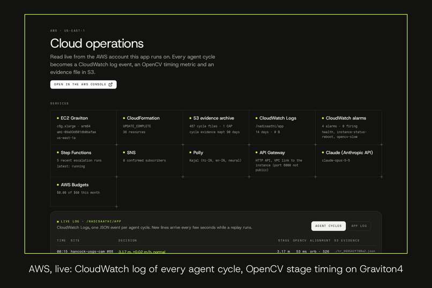The height and width of the screenshot is (288, 432).
Task: Switch to the Agent Cycles tab
Action: [329, 226]
